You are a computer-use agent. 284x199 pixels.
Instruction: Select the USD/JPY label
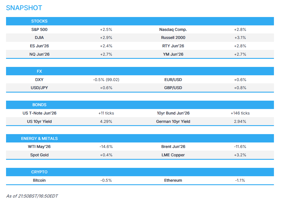[39, 88]
